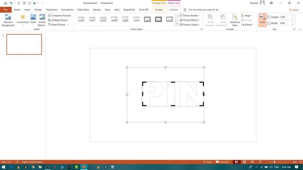The height and width of the screenshot is (170, 303).
Task: Click the user account picture
Action: (262, 3)
